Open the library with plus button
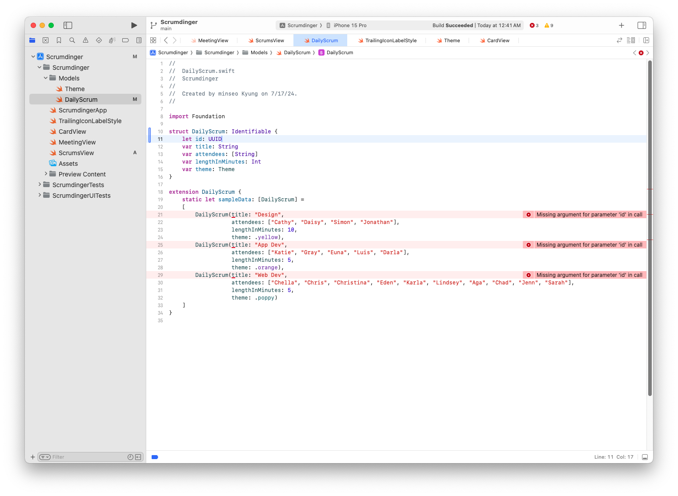 pyautogui.click(x=622, y=25)
